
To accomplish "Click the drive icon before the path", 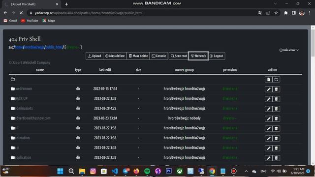I will [x=11, y=47].
